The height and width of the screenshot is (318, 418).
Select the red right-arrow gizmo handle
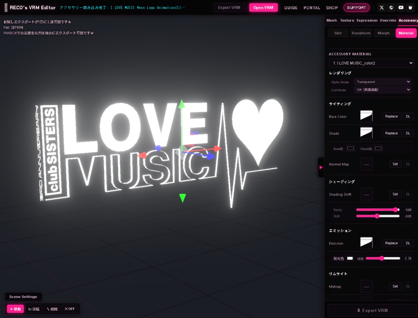click(218, 149)
